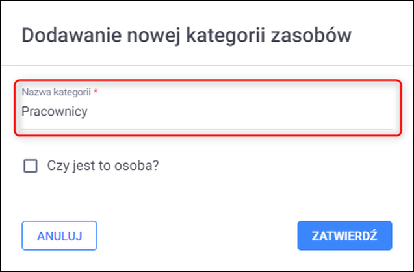Click the underline of the category name field
This screenshot has width=414, height=272.
click(x=207, y=129)
